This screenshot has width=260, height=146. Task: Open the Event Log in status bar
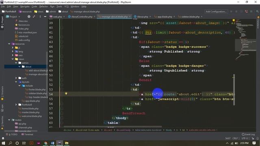click(248, 134)
